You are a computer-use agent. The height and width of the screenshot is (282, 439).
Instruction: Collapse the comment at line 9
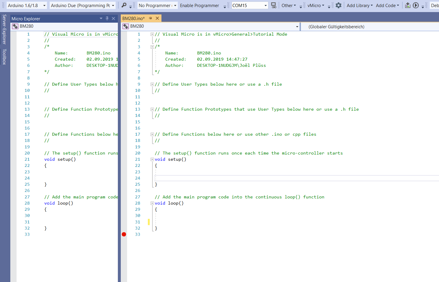pyautogui.click(x=152, y=84)
